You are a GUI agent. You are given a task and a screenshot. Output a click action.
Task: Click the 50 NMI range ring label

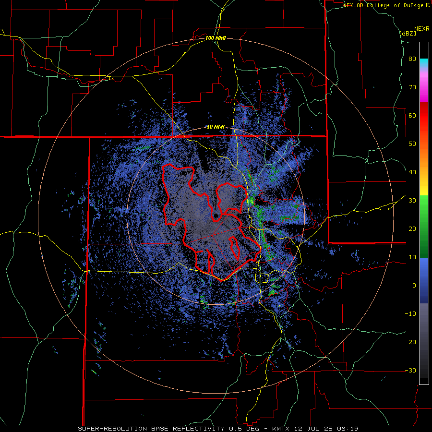pyautogui.click(x=216, y=127)
